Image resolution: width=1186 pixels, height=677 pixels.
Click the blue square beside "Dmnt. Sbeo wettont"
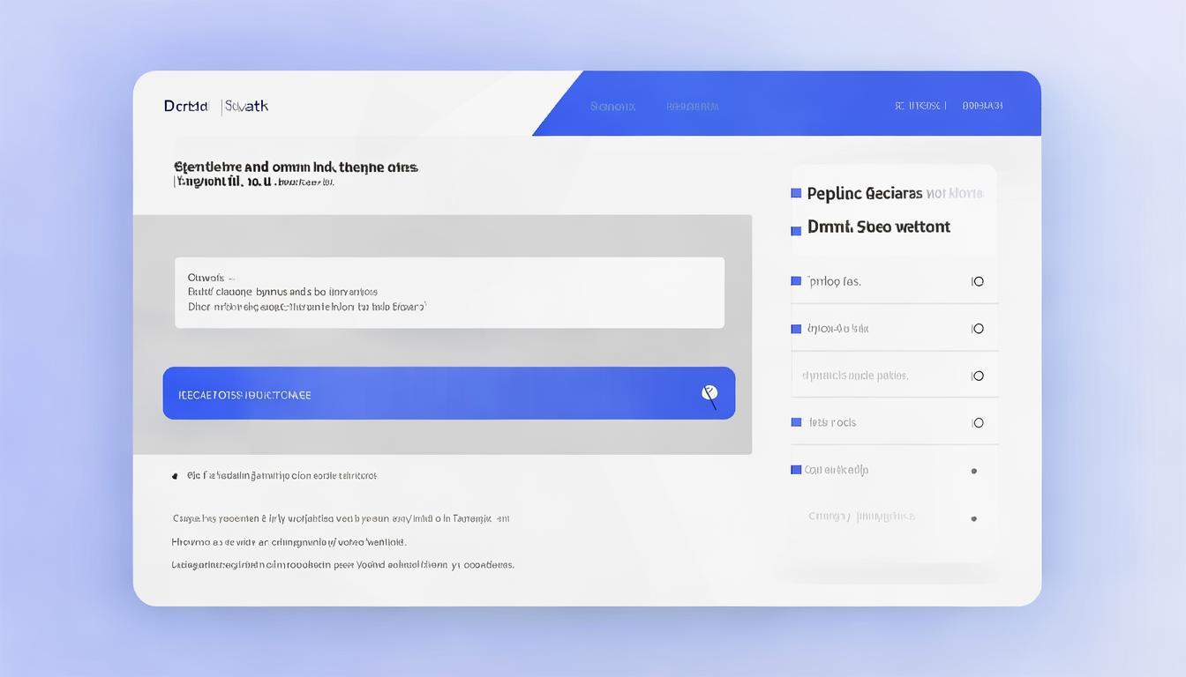point(796,230)
